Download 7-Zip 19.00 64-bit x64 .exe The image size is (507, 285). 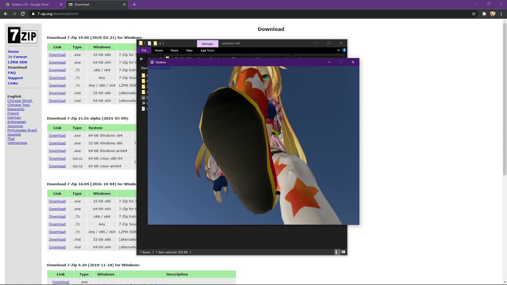point(57,63)
